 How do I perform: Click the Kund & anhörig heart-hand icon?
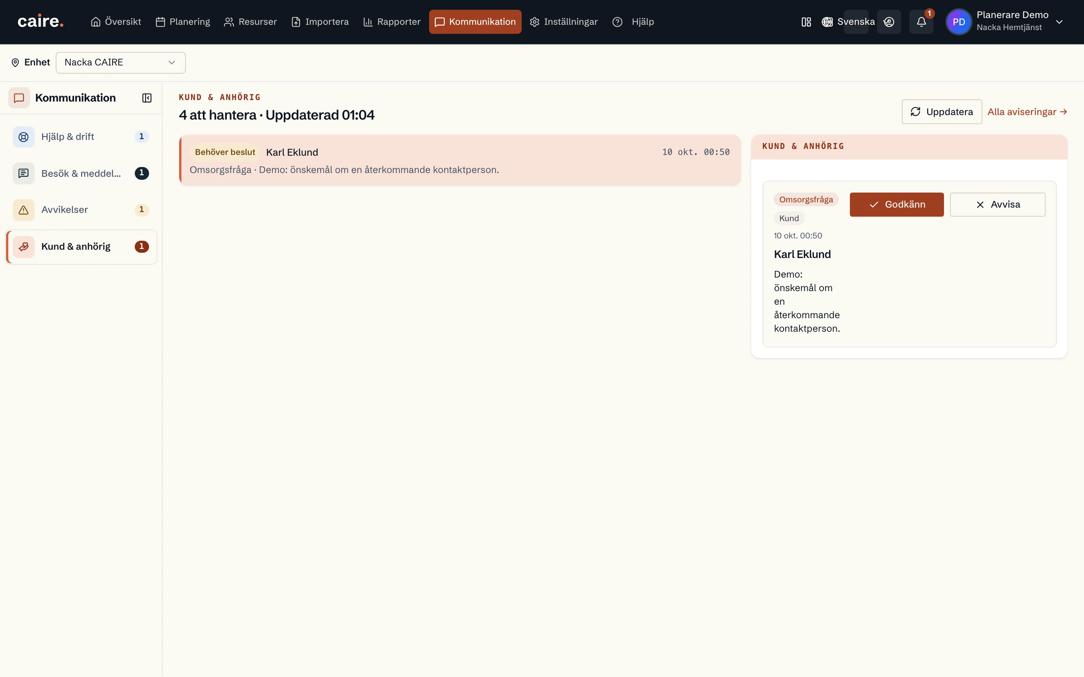[x=24, y=247]
